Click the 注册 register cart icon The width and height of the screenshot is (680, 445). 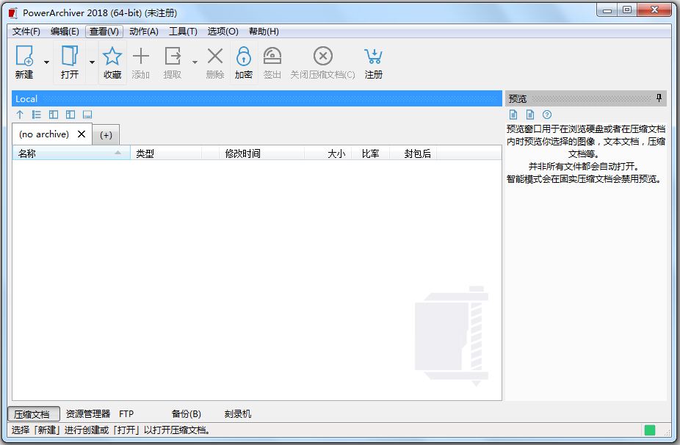click(x=373, y=56)
